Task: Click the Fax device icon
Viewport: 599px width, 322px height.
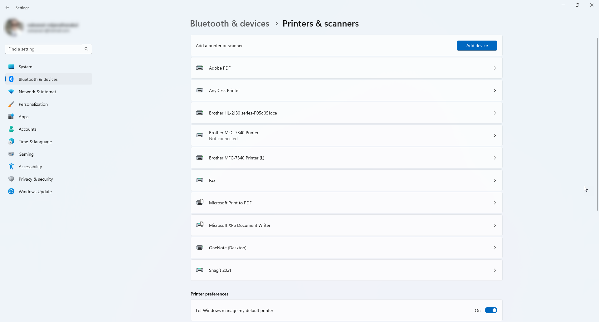Action: click(200, 180)
